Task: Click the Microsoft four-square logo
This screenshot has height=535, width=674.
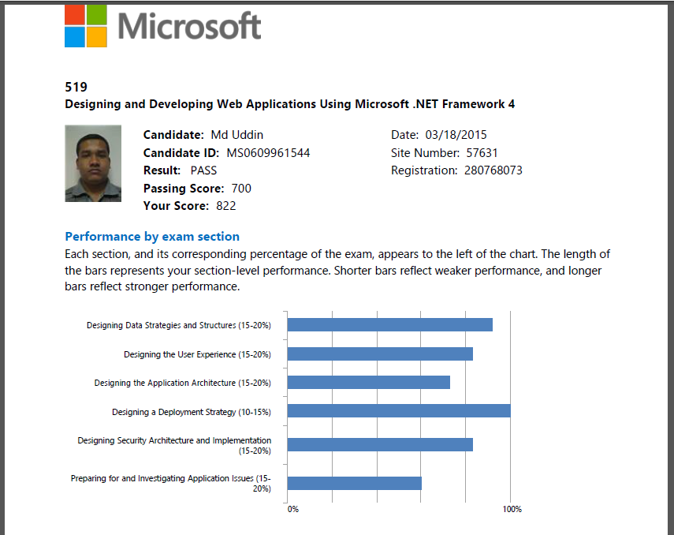Action: 86,26
